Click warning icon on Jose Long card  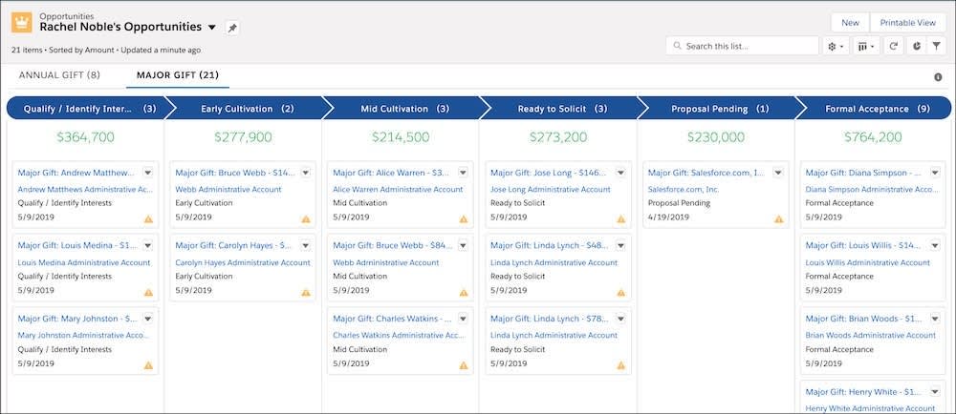[620, 218]
